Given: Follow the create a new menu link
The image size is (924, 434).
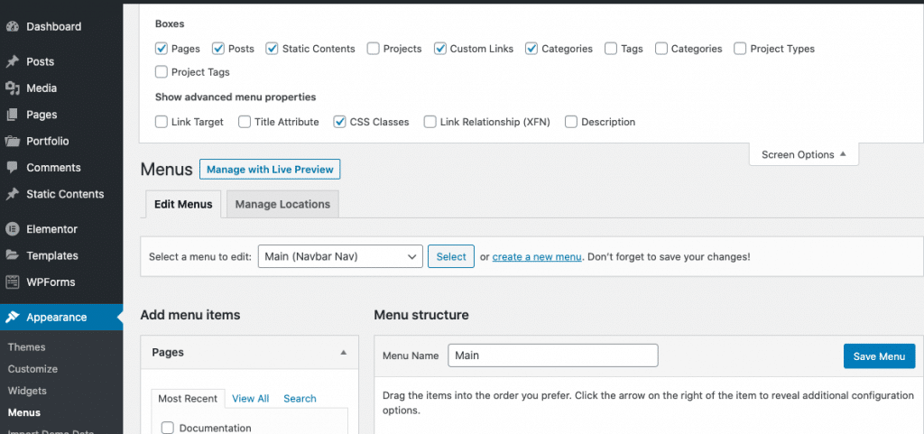Looking at the screenshot, I should point(537,257).
